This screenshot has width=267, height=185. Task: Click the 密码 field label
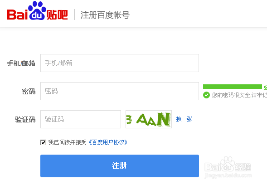pyautogui.click(x=29, y=92)
